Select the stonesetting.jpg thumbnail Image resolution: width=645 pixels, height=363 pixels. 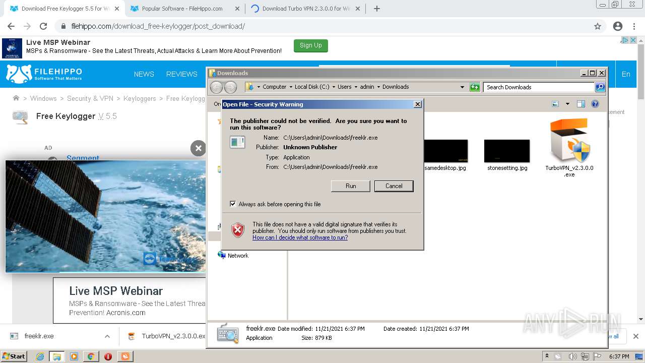coord(507,155)
